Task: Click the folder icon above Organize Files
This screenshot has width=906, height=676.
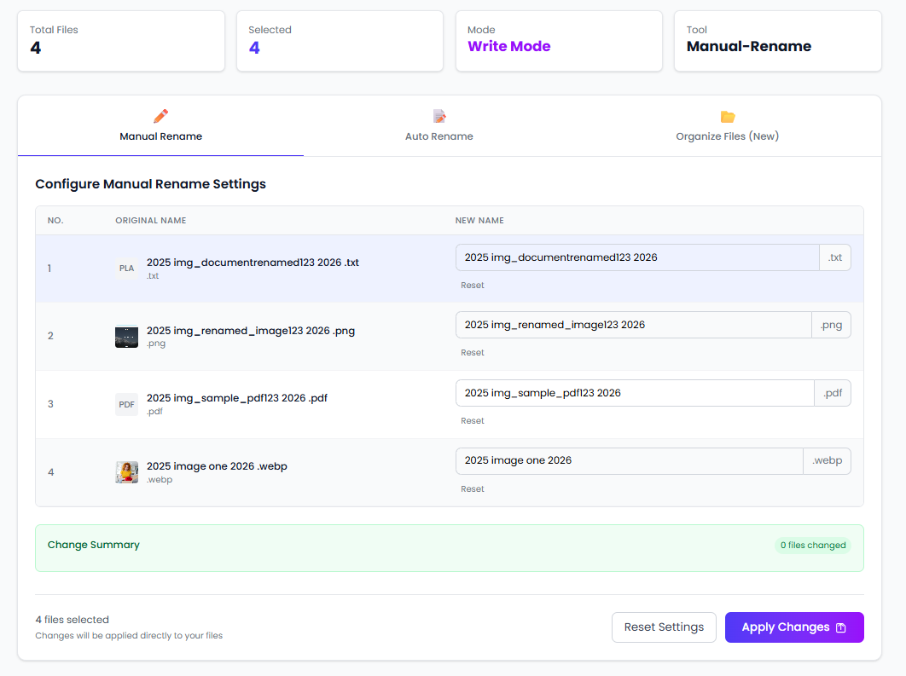Action: point(727,115)
